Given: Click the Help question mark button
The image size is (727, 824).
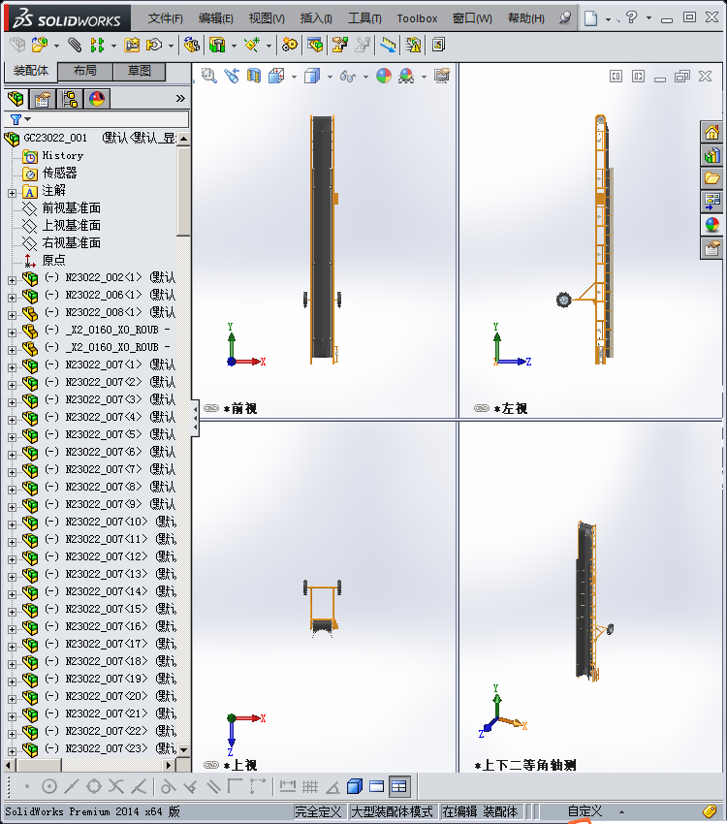Looking at the screenshot, I should coord(631,17).
